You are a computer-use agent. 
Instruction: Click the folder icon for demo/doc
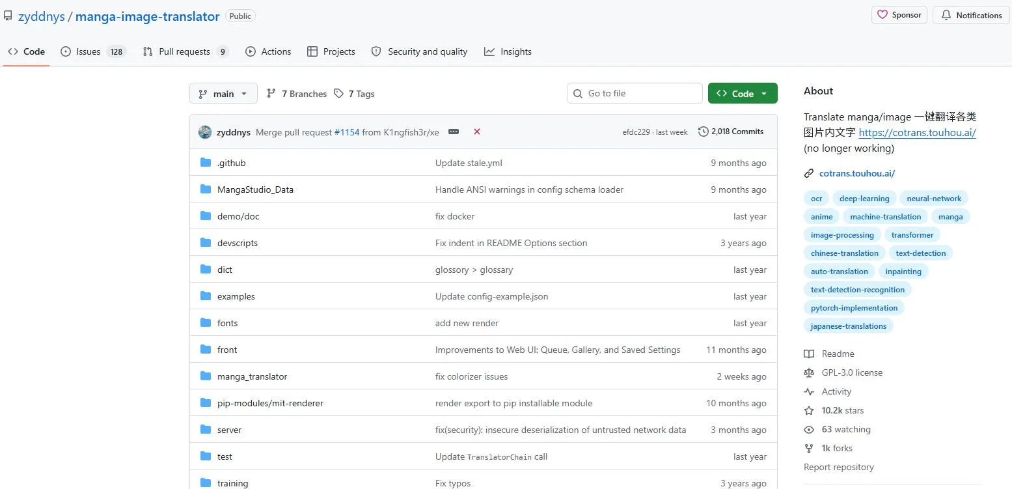click(x=206, y=216)
